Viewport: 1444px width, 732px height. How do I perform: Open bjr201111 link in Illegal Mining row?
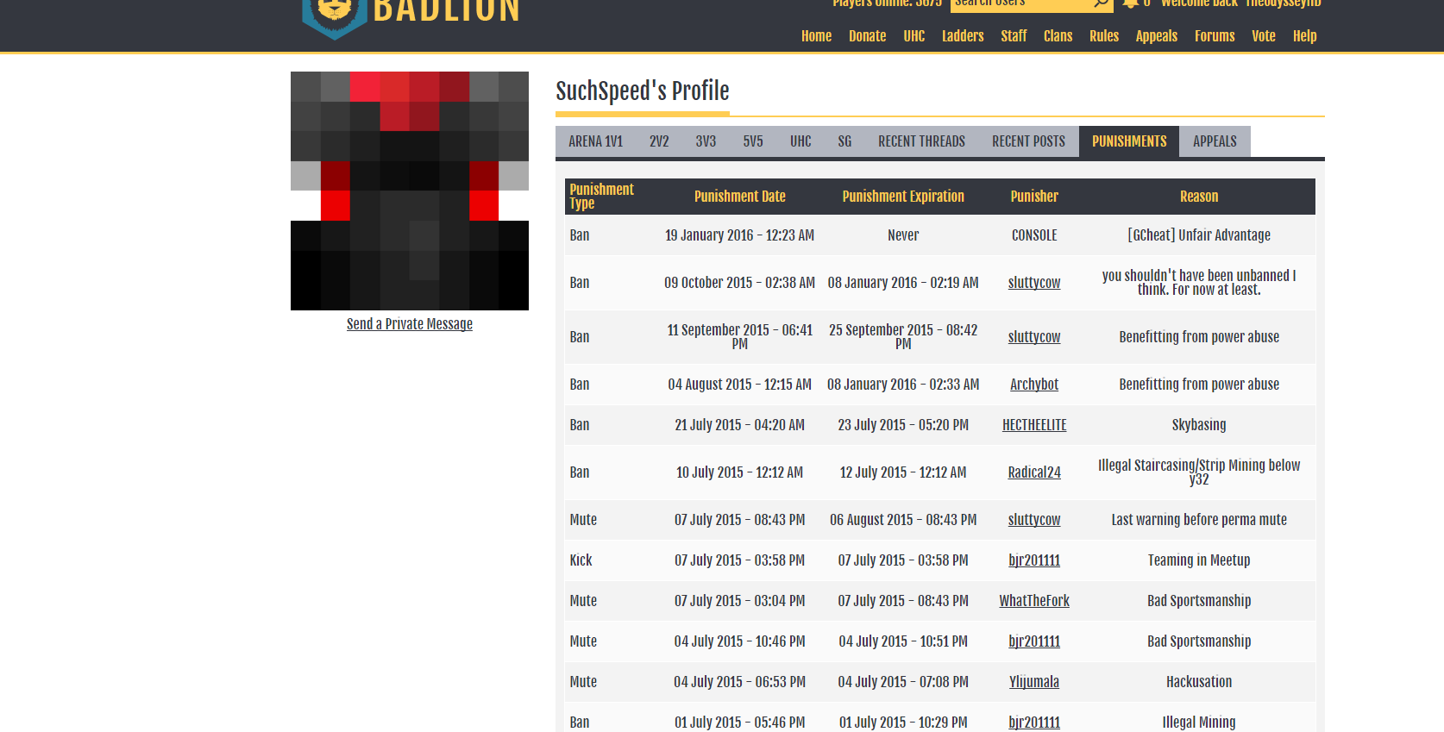click(x=1034, y=723)
